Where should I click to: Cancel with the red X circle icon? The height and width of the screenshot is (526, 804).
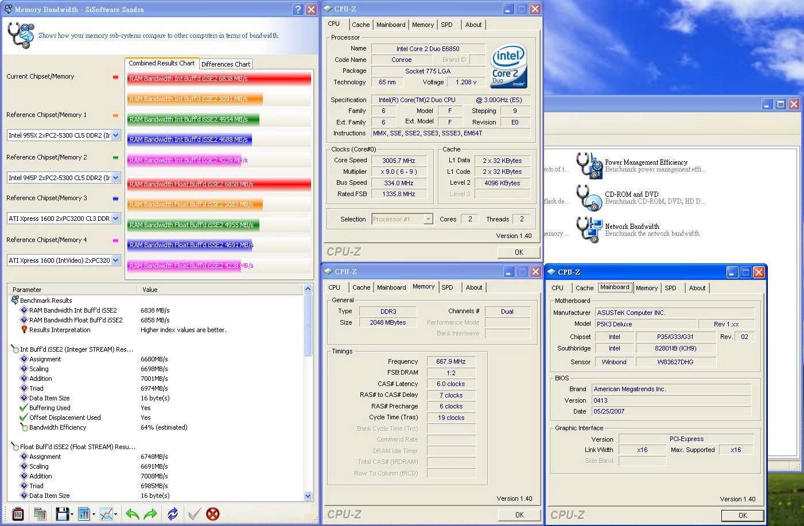pyautogui.click(x=213, y=514)
